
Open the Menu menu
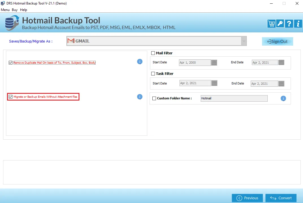(5, 10)
